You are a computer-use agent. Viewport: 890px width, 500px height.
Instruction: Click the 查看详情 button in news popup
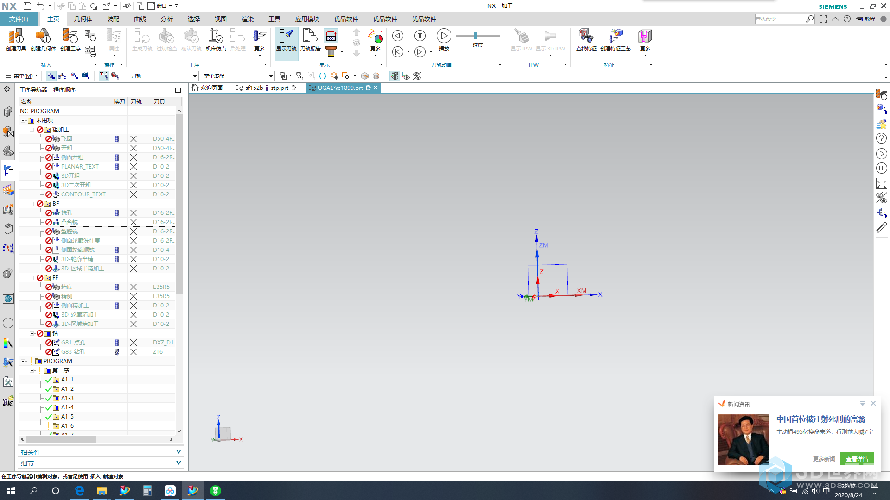857,459
